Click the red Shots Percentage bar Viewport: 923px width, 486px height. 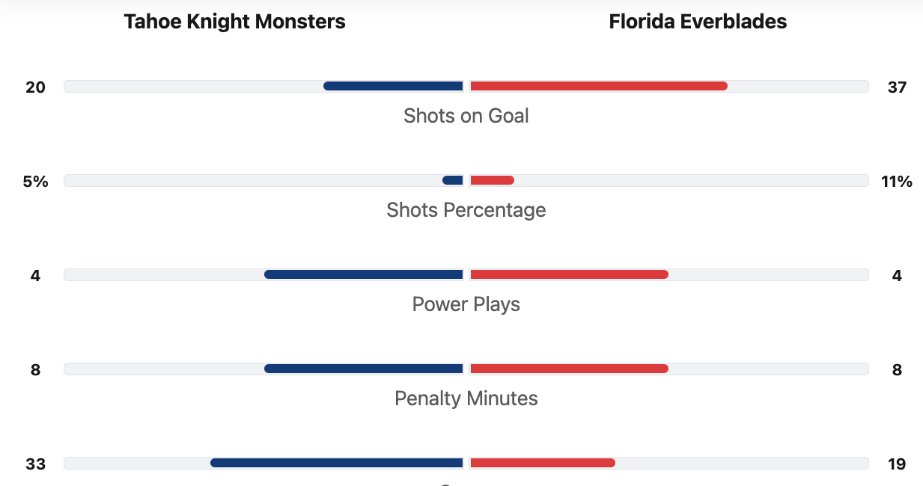click(492, 180)
